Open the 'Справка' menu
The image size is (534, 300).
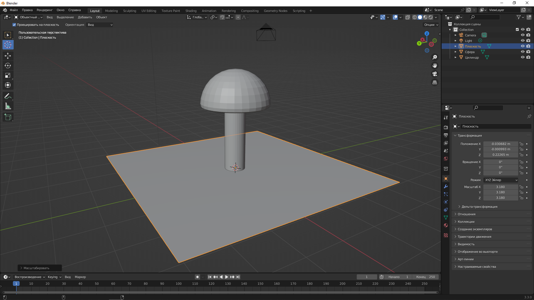75,10
